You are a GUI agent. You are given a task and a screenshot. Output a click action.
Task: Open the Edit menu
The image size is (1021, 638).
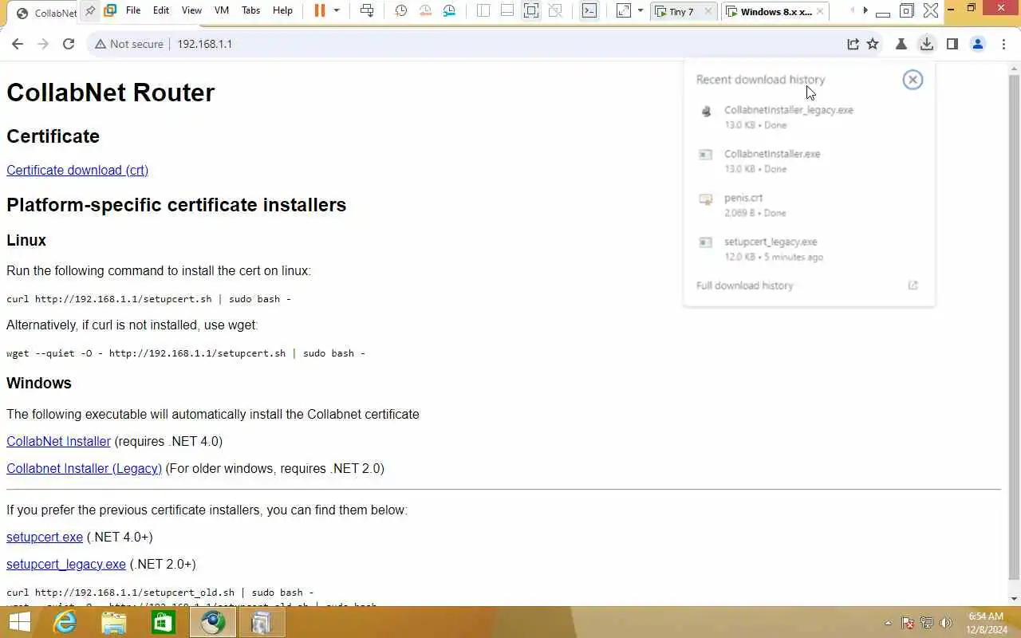[x=161, y=10]
